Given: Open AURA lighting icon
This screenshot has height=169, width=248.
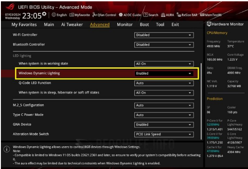Looking at the screenshot, I should coord(163,15).
